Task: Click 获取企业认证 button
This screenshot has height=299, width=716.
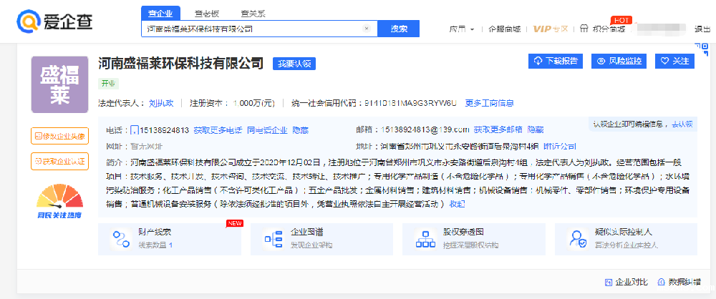Action: (60, 161)
